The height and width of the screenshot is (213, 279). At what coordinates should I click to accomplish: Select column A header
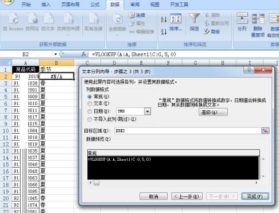click(x=25, y=63)
